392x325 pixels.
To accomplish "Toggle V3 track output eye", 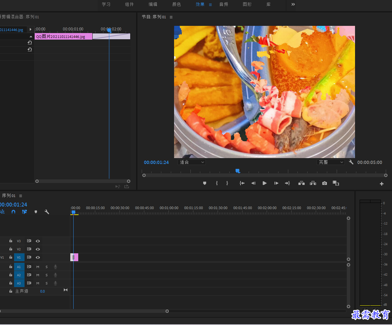I will tap(38, 241).
